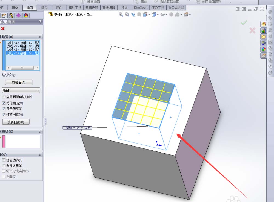The image size is (274, 202).
Task: Click the Zoom to Area icon
Action: 127,14
